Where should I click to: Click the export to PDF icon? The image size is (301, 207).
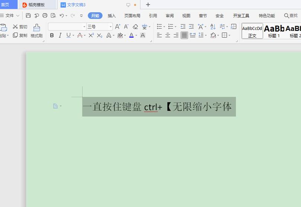click(36, 16)
